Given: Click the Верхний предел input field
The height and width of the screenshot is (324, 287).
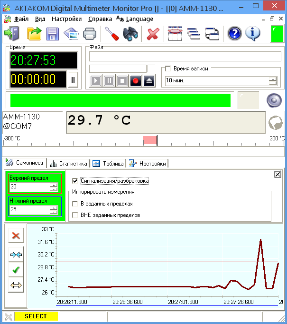Looking at the screenshot, I should [30, 187].
